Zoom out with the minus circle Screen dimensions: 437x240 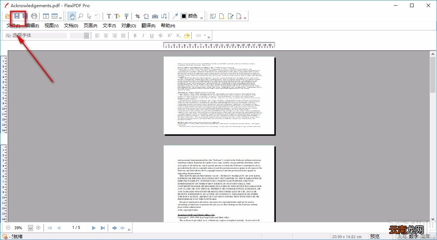click(x=8, y=228)
